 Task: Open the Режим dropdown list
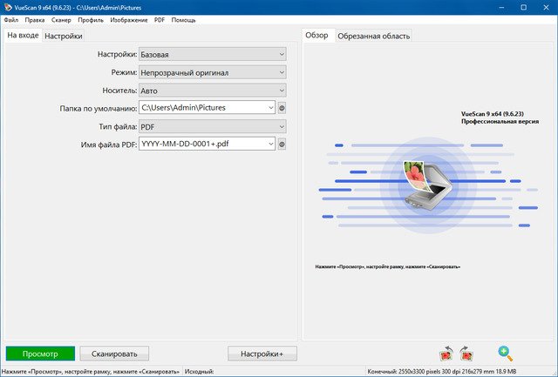point(213,72)
